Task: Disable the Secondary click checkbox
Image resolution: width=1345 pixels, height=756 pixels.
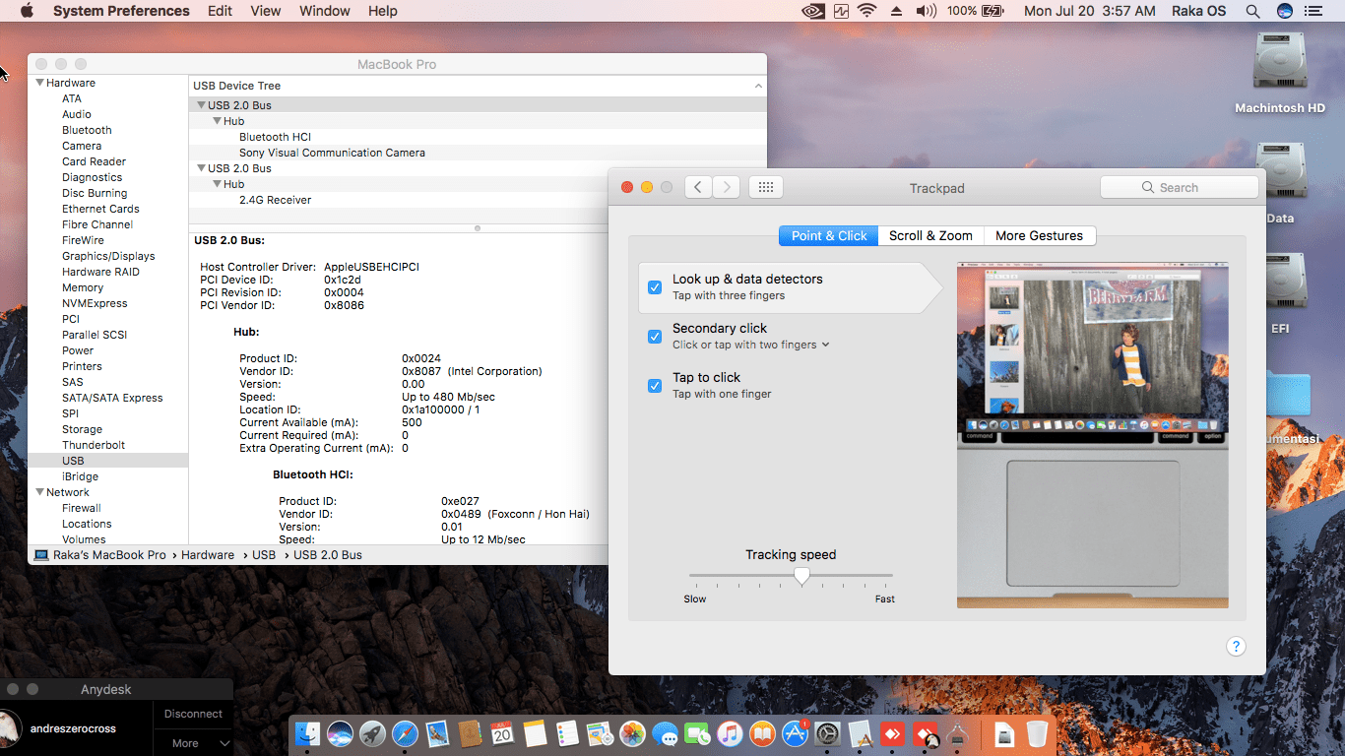Action: click(654, 337)
